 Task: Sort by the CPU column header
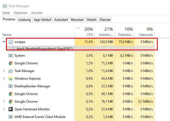pyautogui.click(x=85, y=32)
